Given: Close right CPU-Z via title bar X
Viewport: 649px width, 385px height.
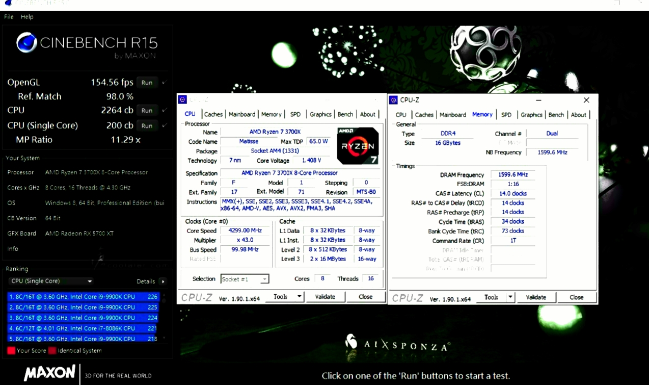Looking at the screenshot, I should (x=586, y=100).
